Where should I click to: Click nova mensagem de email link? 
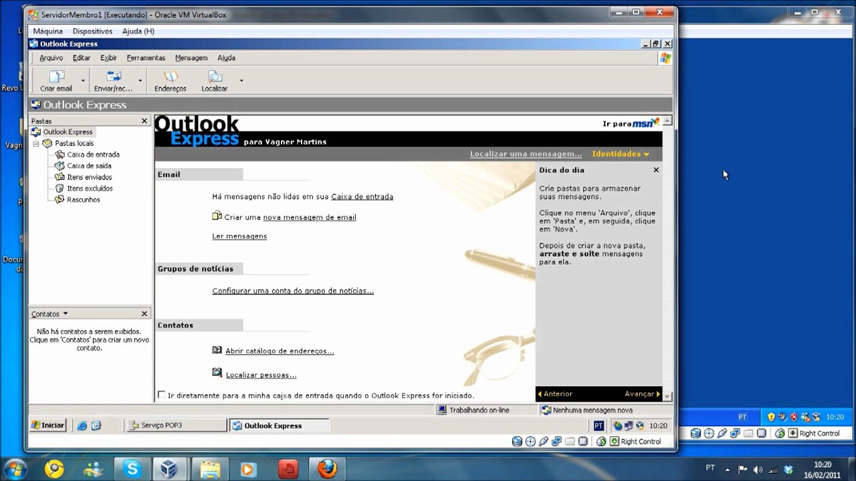click(310, 218)
